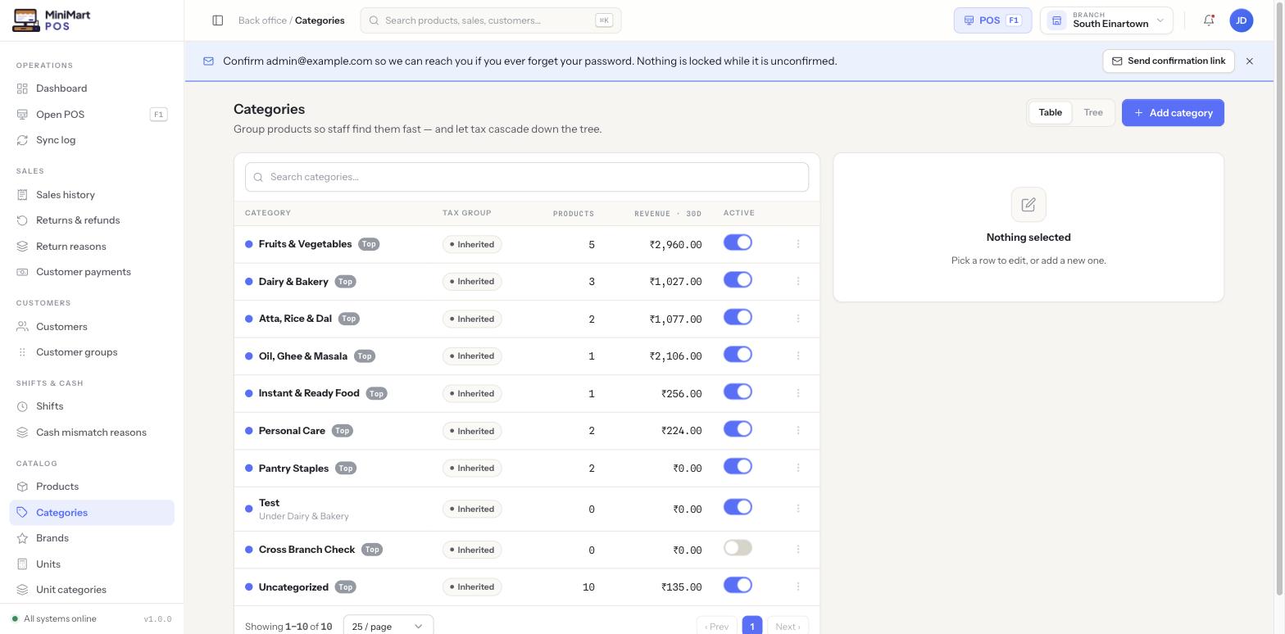Open the 25 / page size dropdown

388,627
